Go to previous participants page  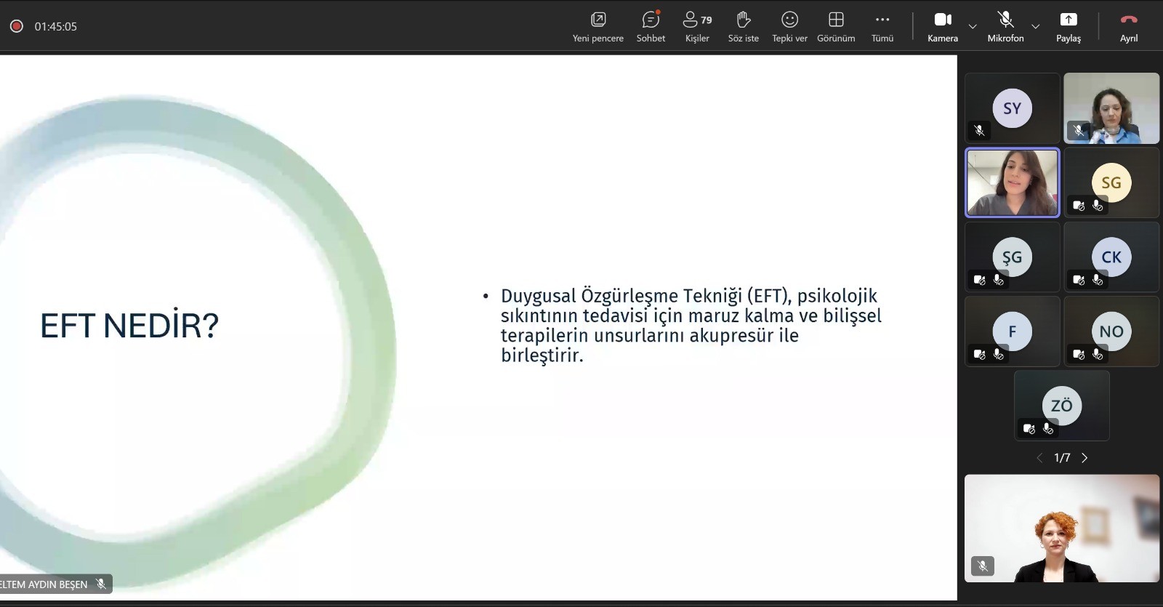1039,458
